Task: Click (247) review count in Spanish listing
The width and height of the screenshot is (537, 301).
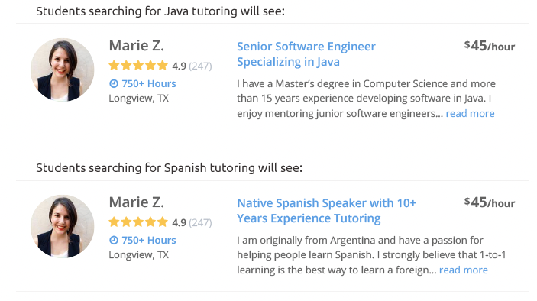Action: pos(200,222)
